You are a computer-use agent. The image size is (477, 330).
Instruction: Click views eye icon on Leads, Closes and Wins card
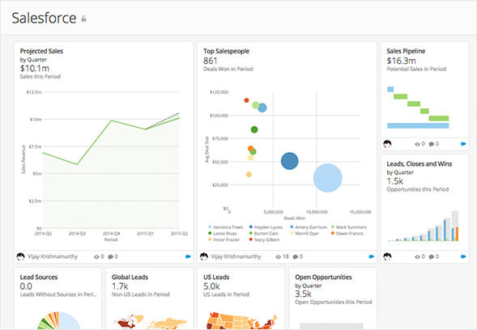pos(417,257)
